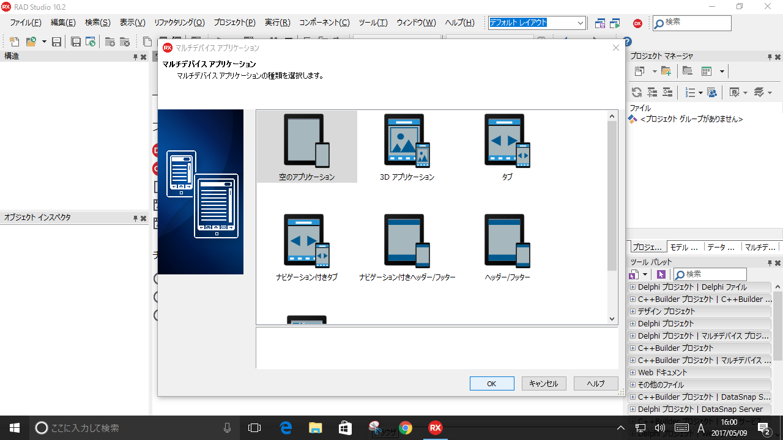
Task: Open the リファクタリング(O) menu
Action: tap(179, 23)
